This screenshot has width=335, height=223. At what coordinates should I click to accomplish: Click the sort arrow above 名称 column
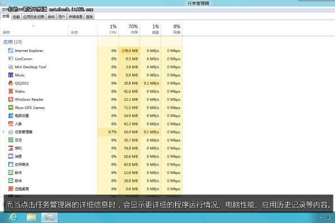[33, 26]
